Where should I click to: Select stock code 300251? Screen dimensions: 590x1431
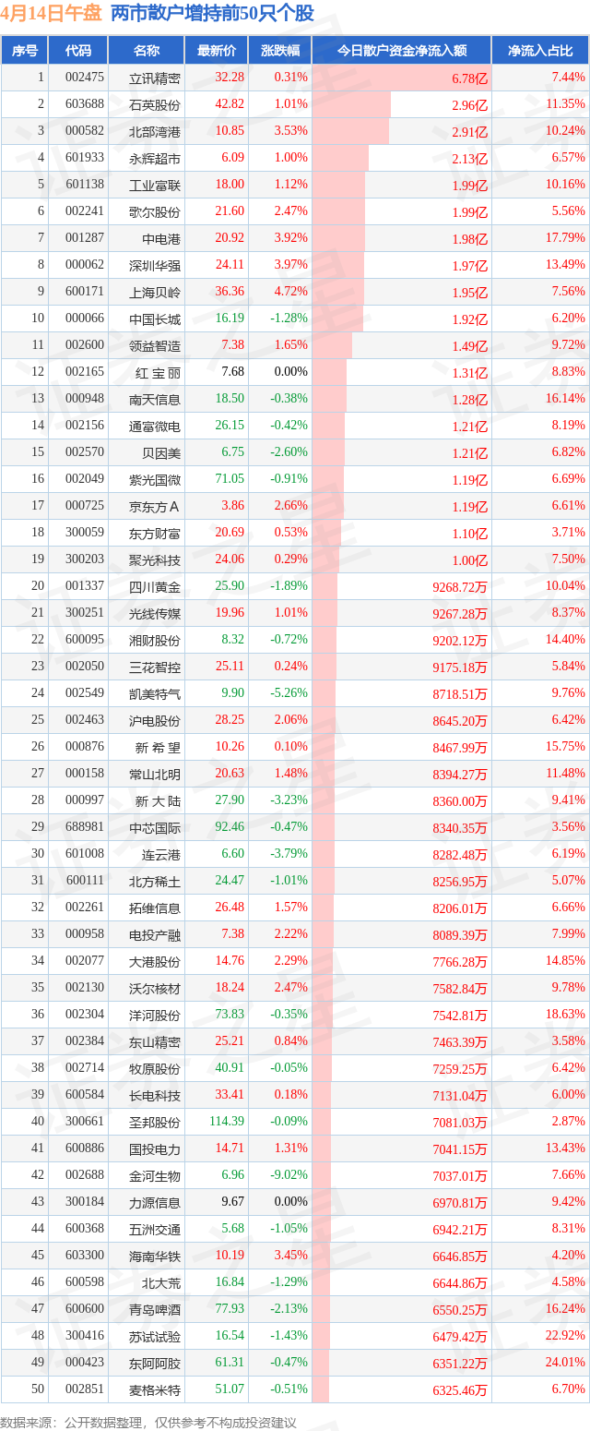(x=85, y=613)
